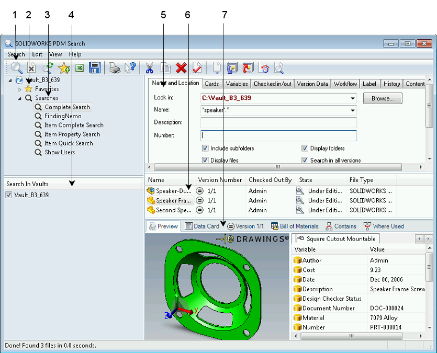Expand the Favorites tree node
The height and width of the screenshot is (353, 437).
[x=20, y=89]
